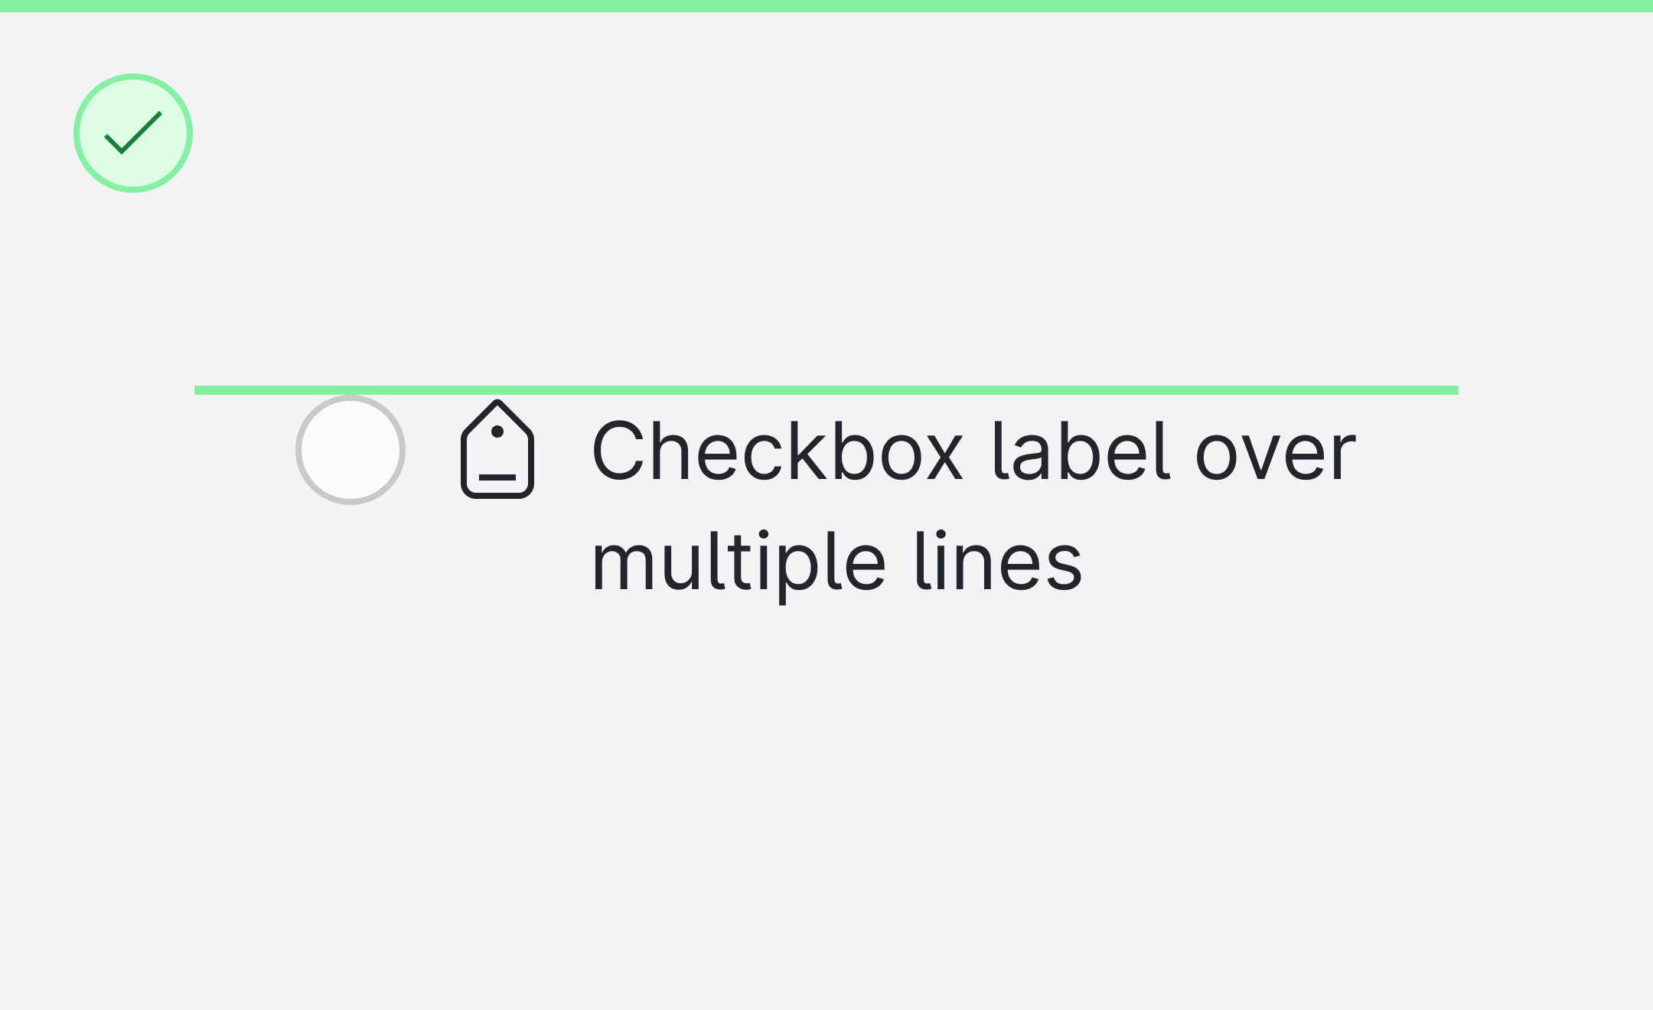Select the dark checkmark inside the green circle
Image resolution: width=1653 pixels, height=1010 pixels.
pos(133,133)
